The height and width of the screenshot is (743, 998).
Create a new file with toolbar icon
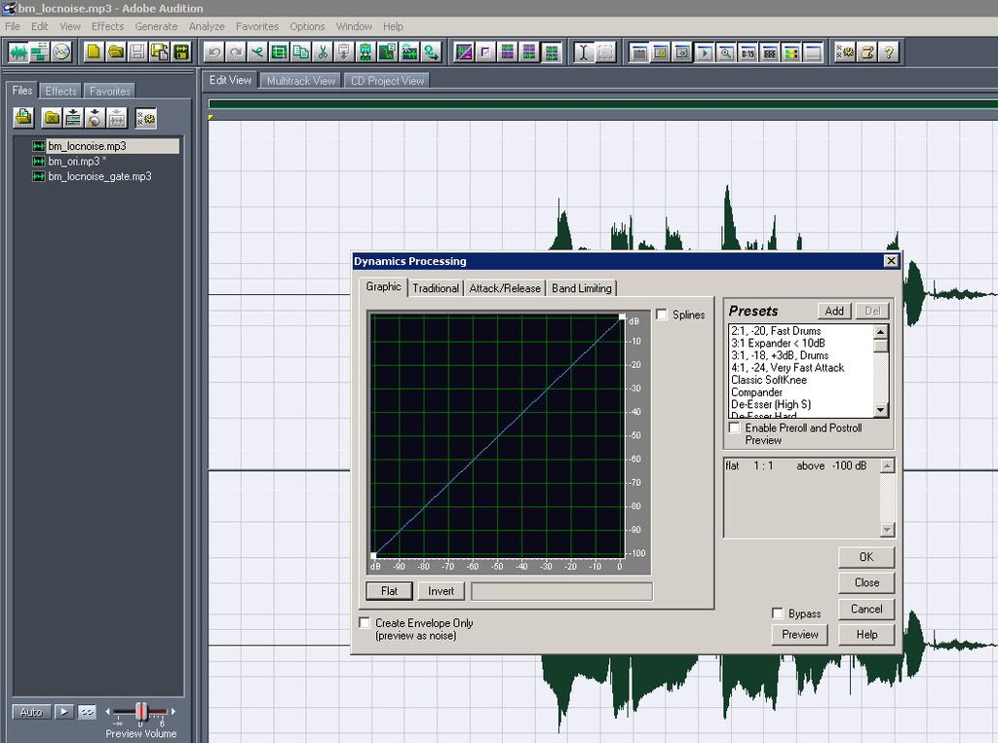[94, 53]
